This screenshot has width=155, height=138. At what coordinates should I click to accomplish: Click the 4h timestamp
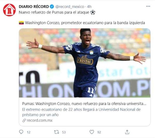[89, 7]
